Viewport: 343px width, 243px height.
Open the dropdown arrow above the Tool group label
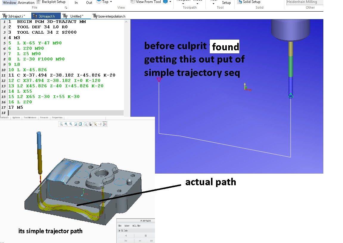pyautogui.click(x=213, y=3)
